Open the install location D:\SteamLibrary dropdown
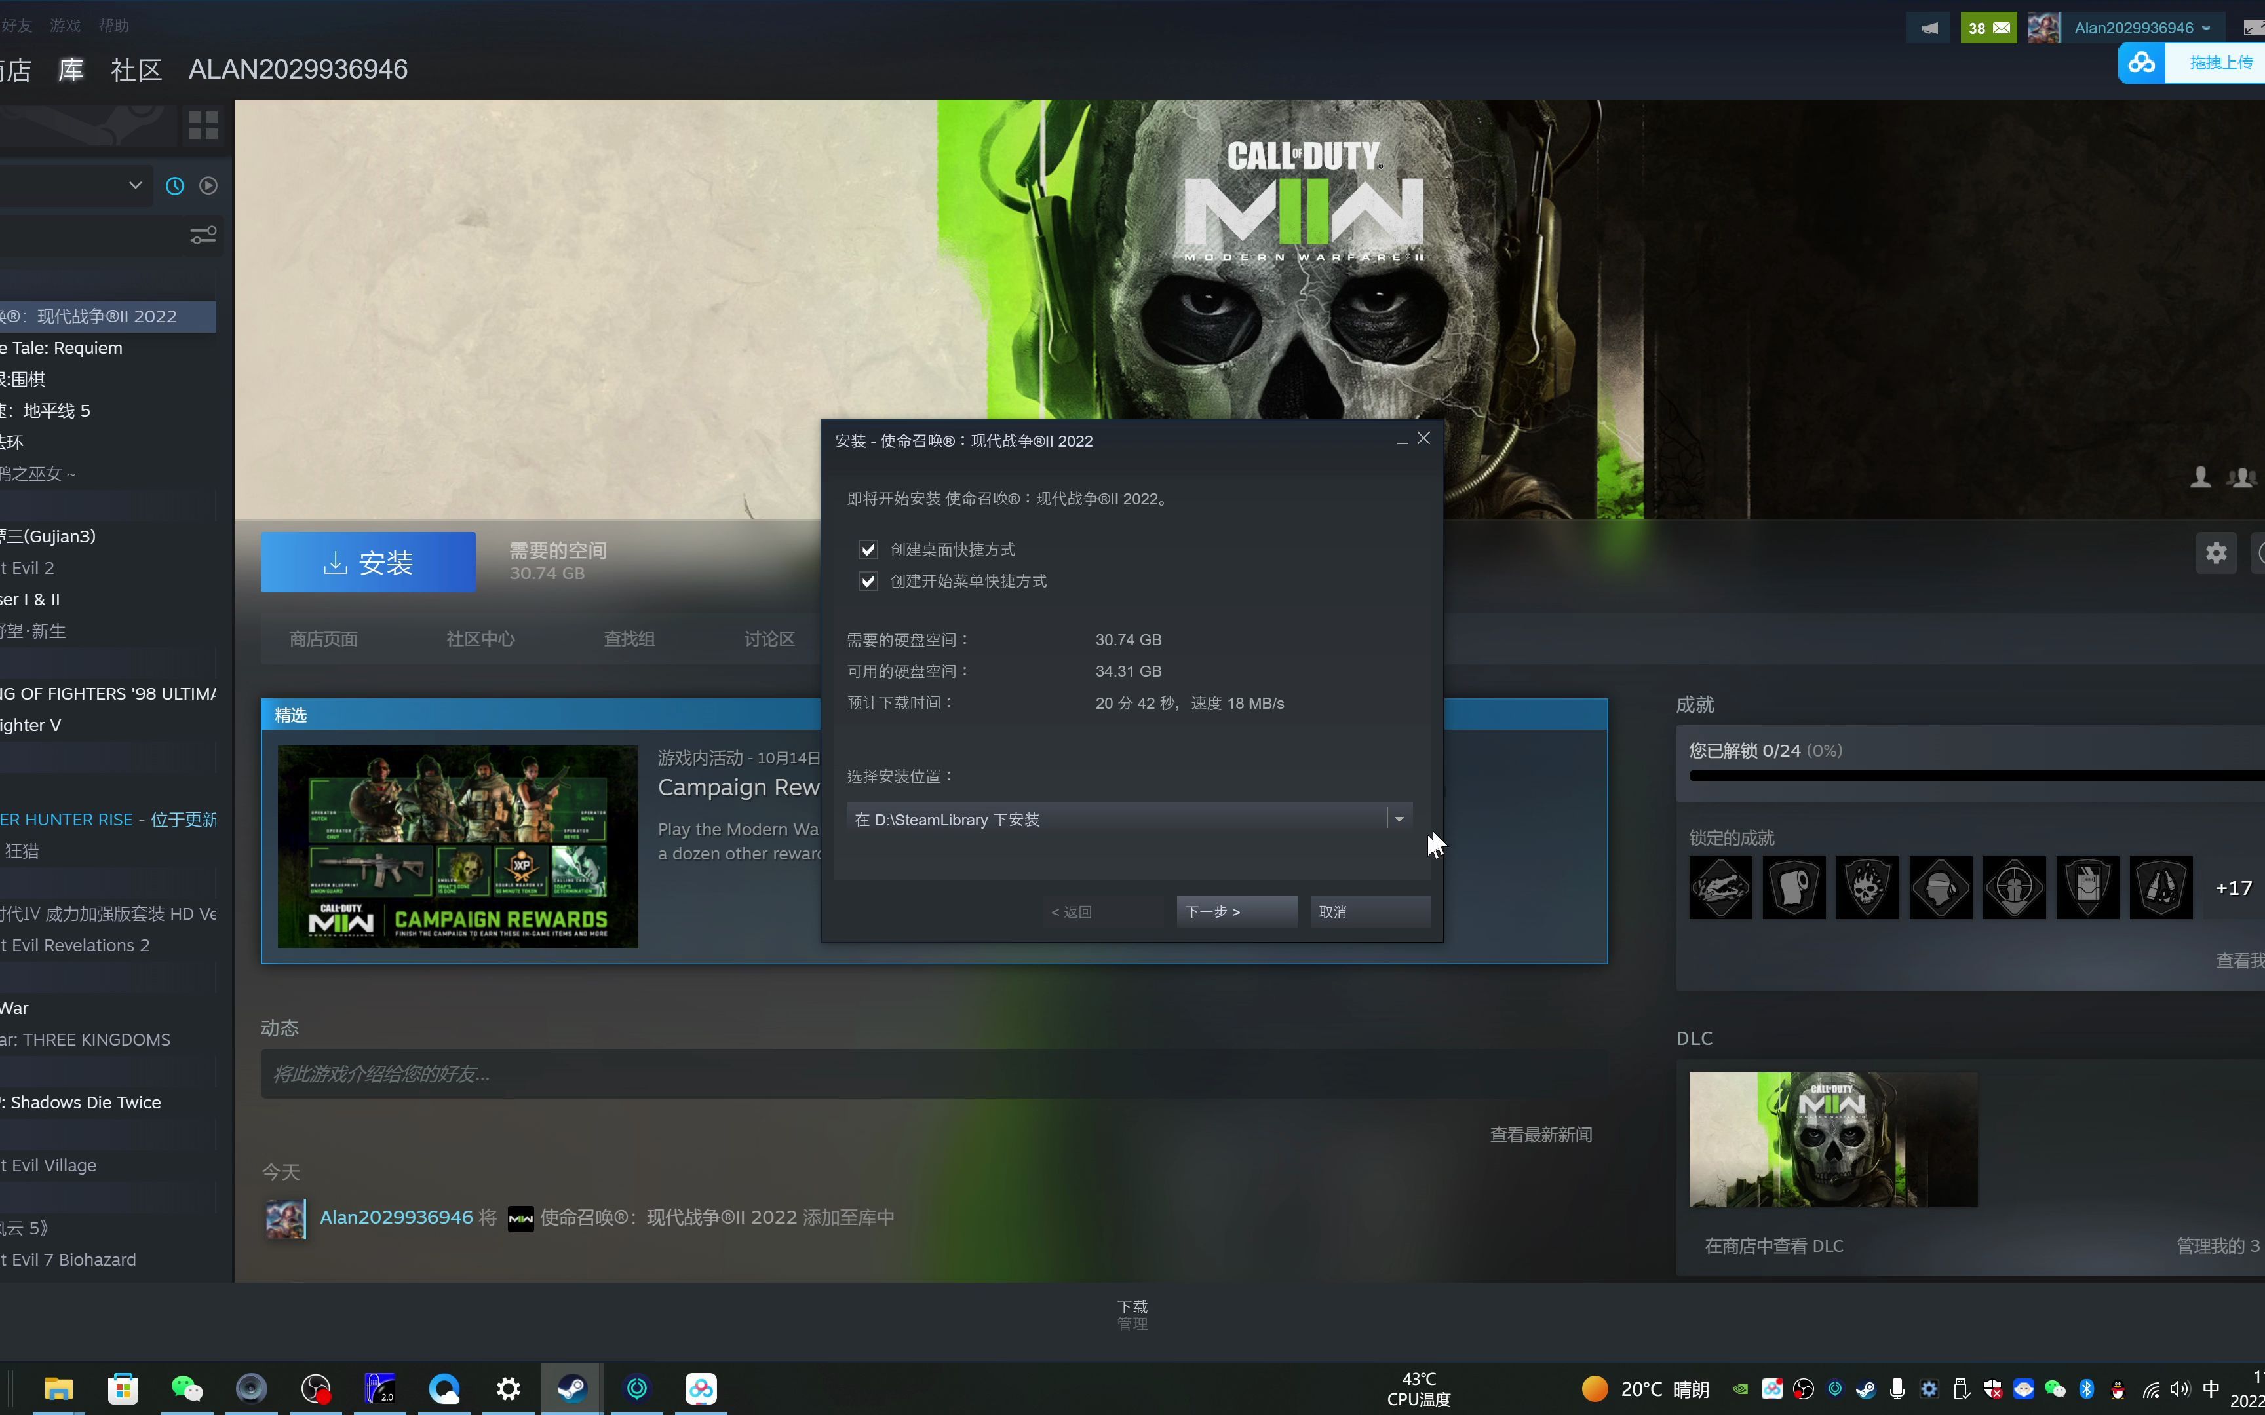The height and width of the screenshot is (1415, 2265). [x=1129, y=819]
